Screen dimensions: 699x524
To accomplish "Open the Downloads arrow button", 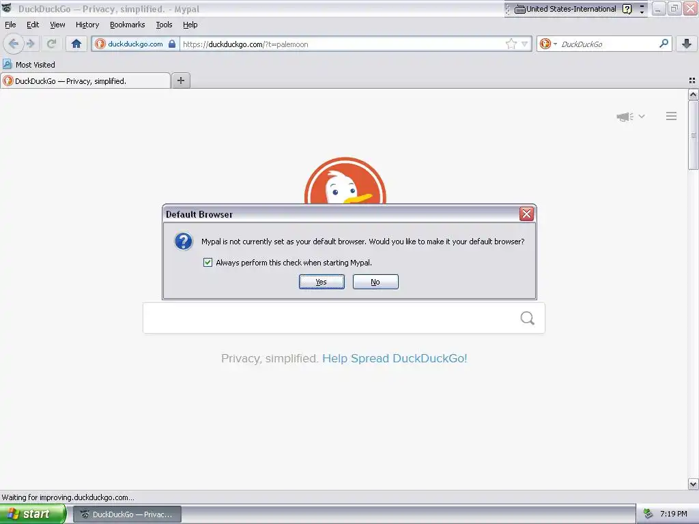I will (x=687, y=44).
